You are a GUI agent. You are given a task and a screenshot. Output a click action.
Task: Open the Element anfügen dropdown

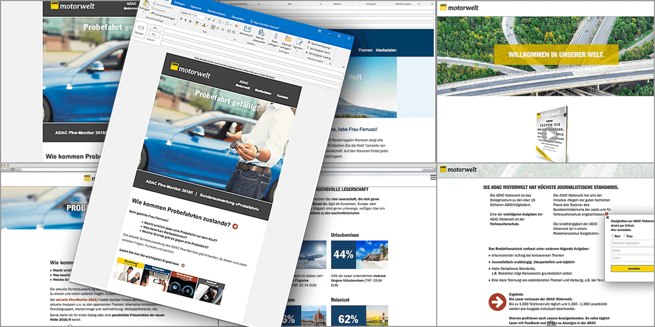[288, 42]
